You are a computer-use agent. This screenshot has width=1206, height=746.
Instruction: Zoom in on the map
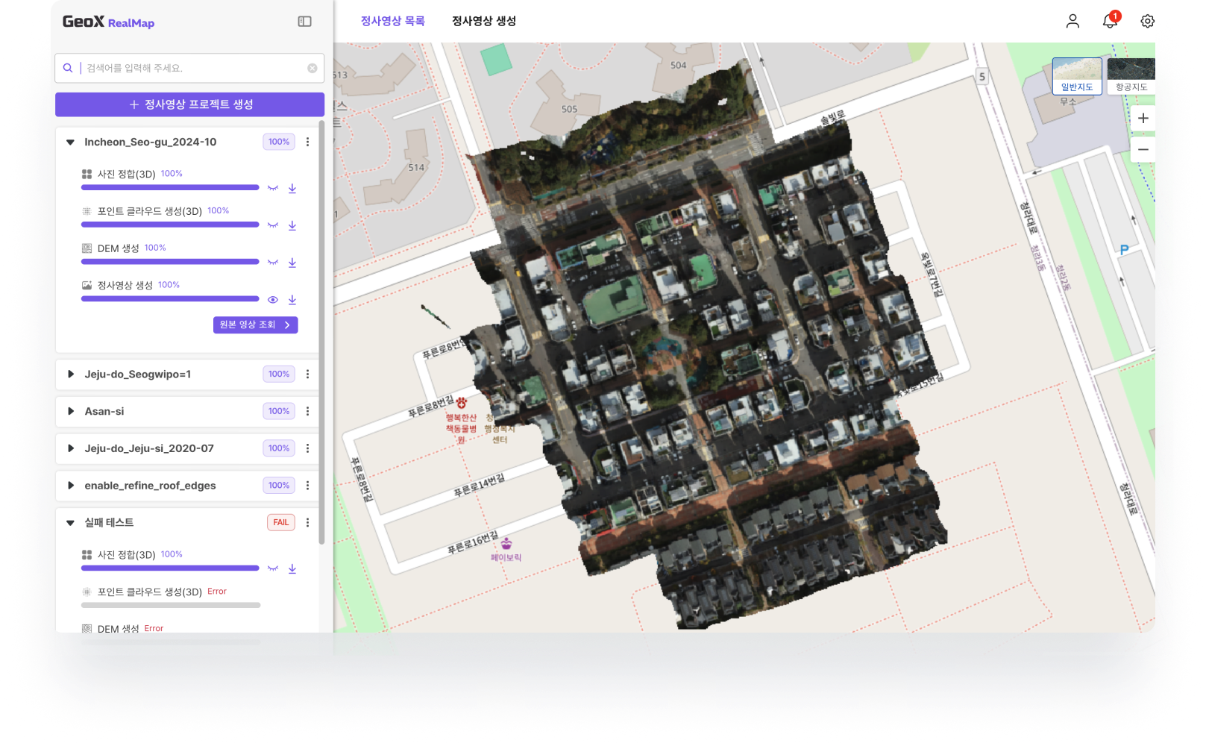click(x=1143, y=119)
